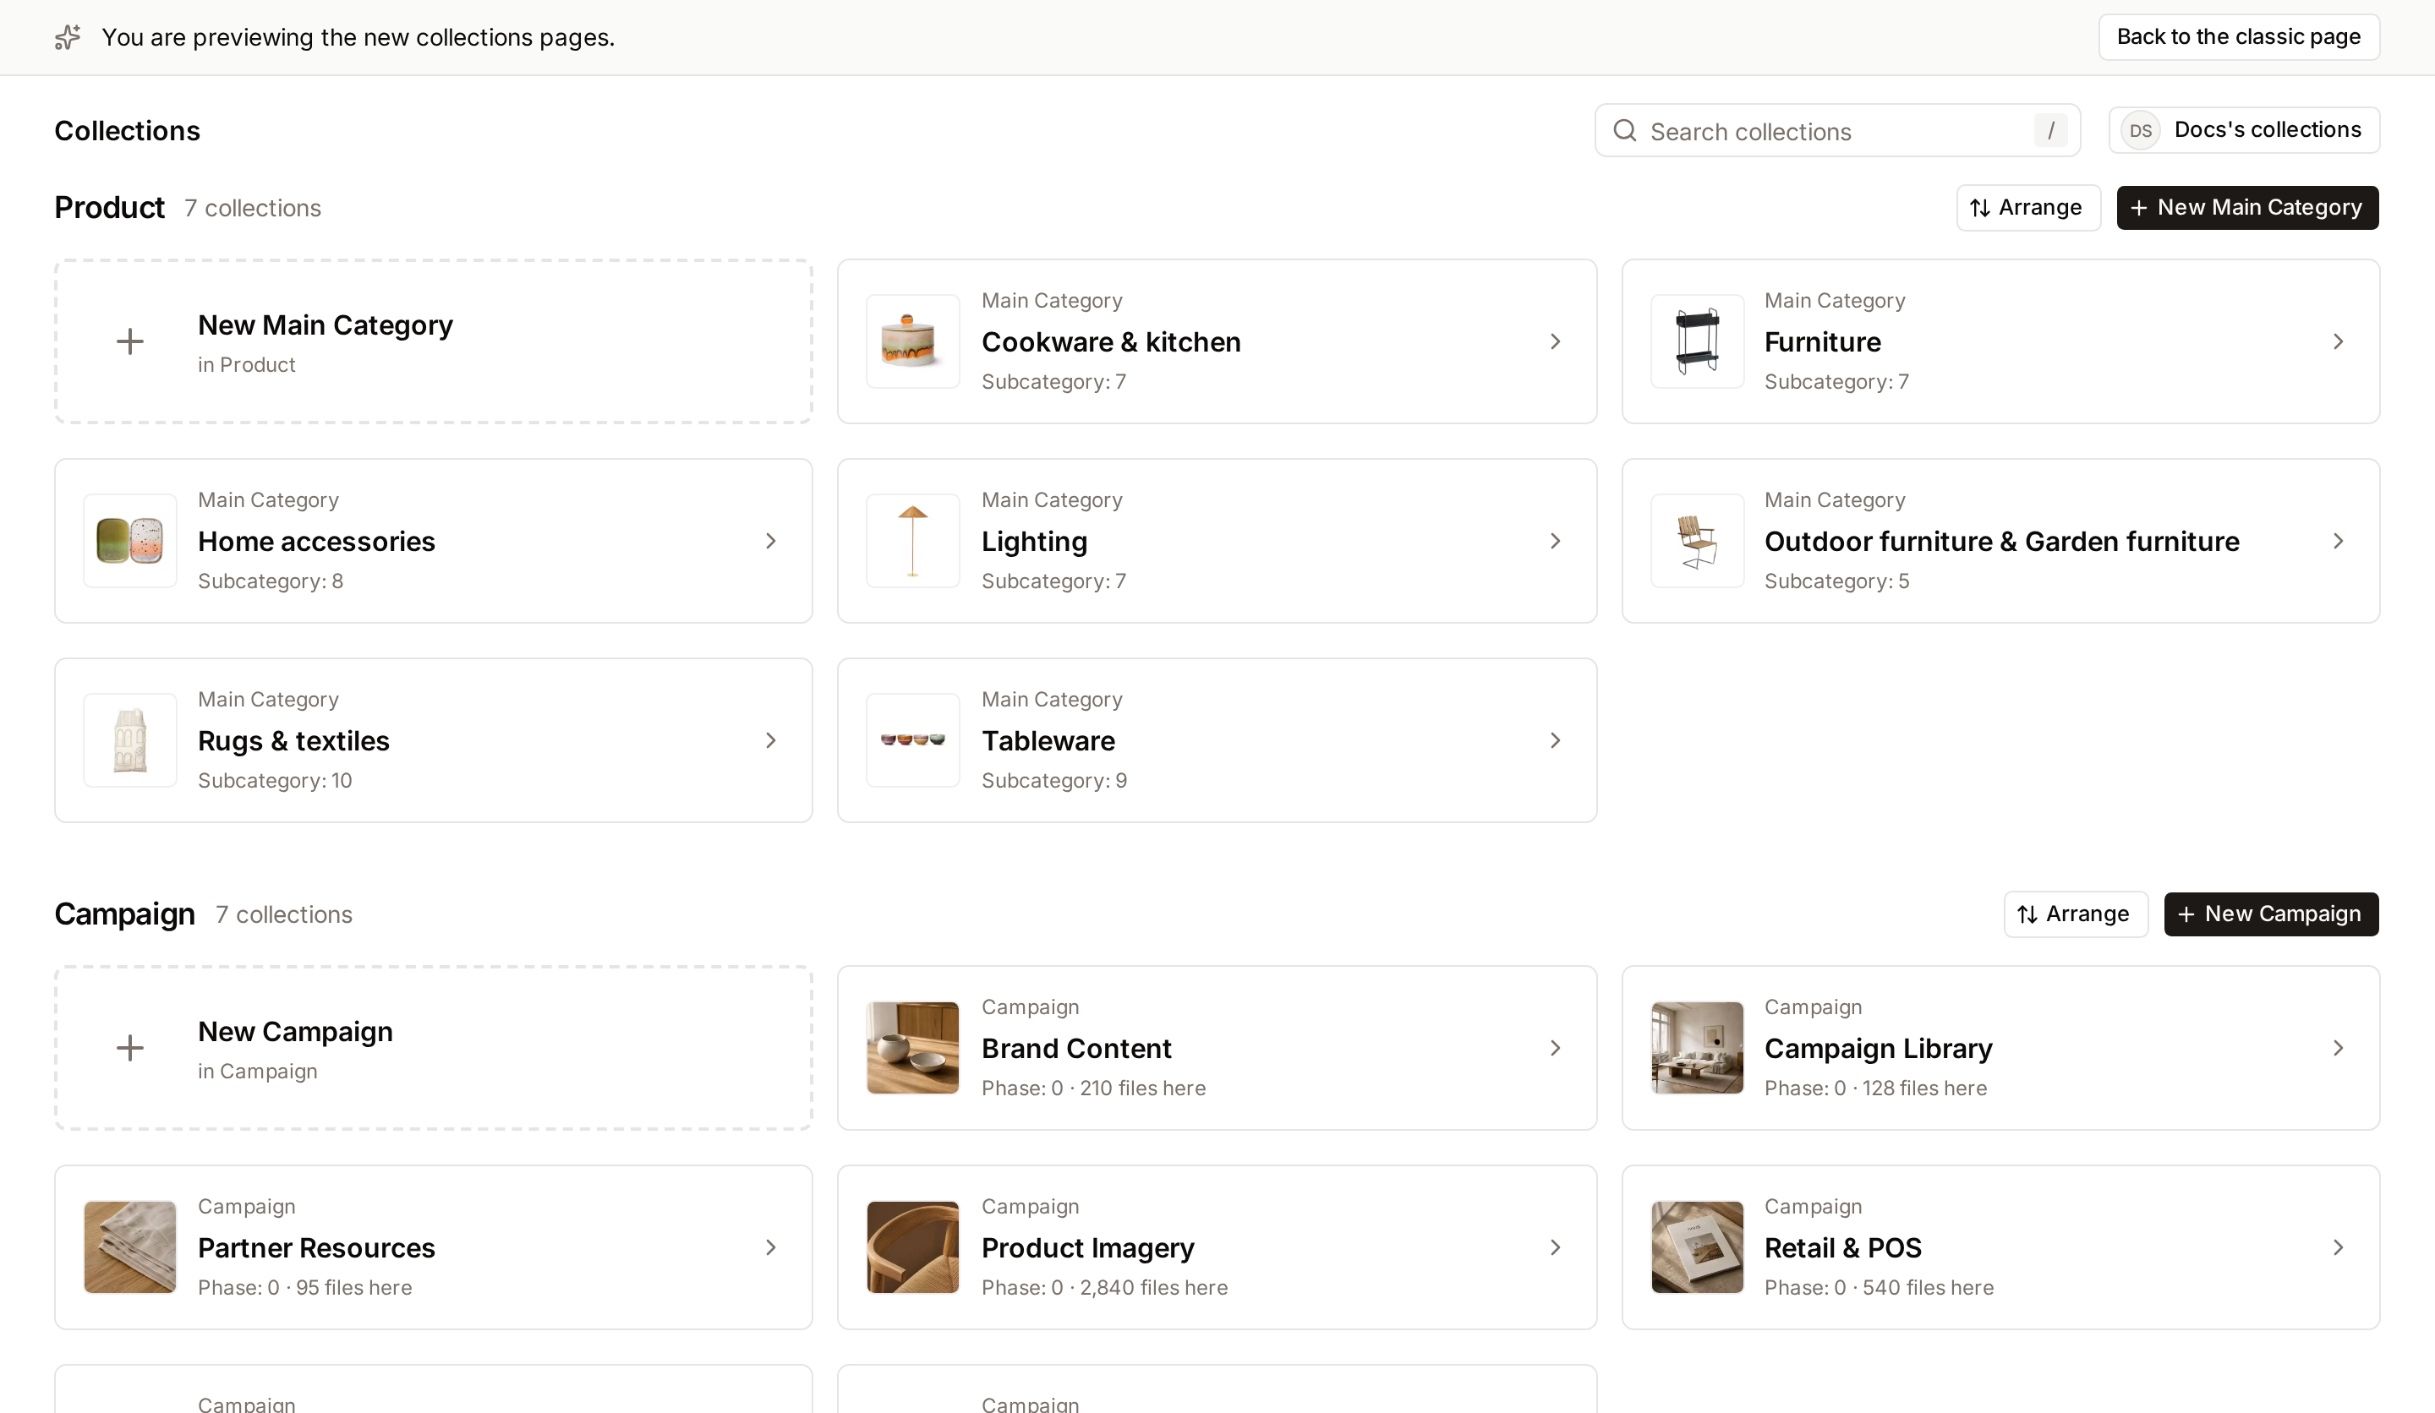The height and width of the screenshot is (1413, 2435).
Task: Click the black New Campaign button
Action: (2270, 914)
